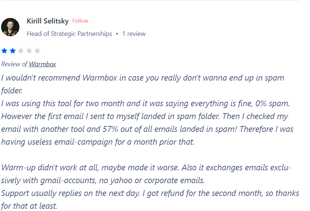Click the "However the first email" line

pyautogui.click(x=73, y=116)
